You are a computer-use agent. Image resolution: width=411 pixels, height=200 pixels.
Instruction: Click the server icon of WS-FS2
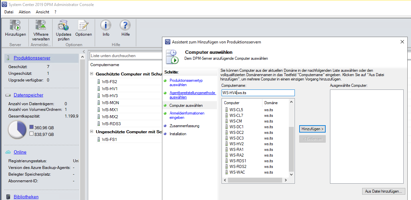pos(98,81)
